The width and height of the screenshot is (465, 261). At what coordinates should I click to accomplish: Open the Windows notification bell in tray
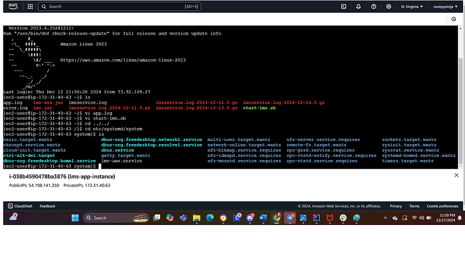pos(460,218)
